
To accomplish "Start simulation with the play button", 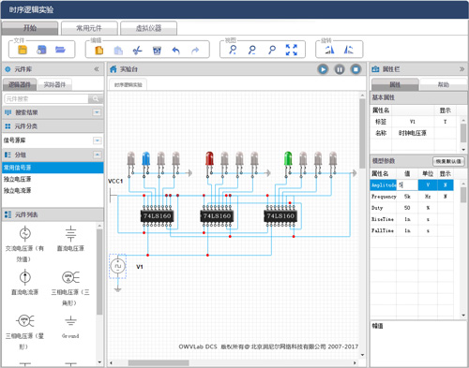I will coord(323,69).
